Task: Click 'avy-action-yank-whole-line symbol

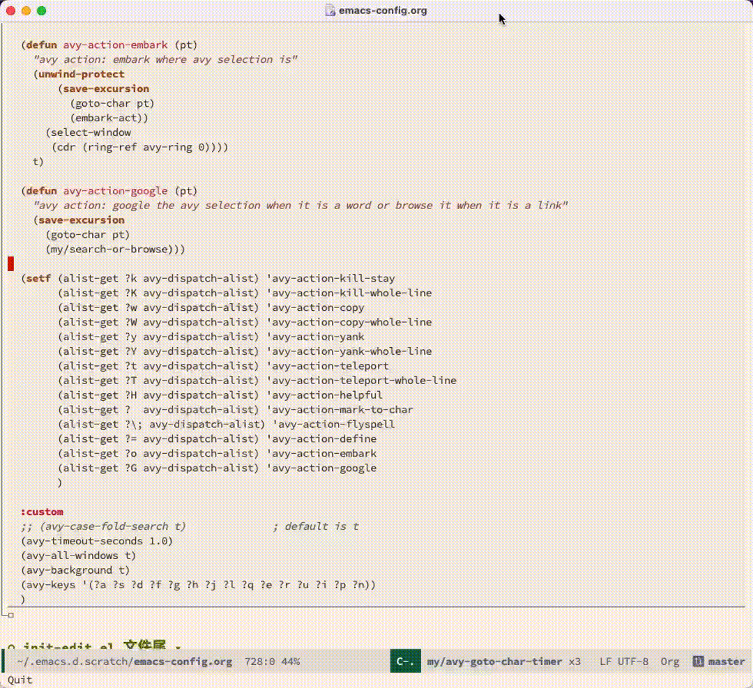Action: pos(349,351)
